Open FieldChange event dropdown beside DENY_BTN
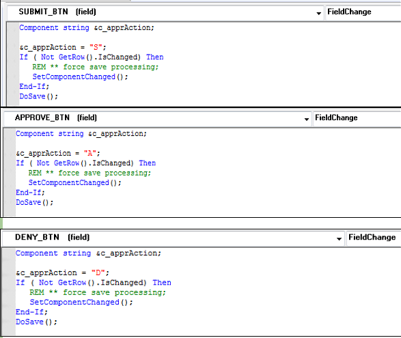Image resolution: width=401 pixels, height=338 pixels. (374, 238)
